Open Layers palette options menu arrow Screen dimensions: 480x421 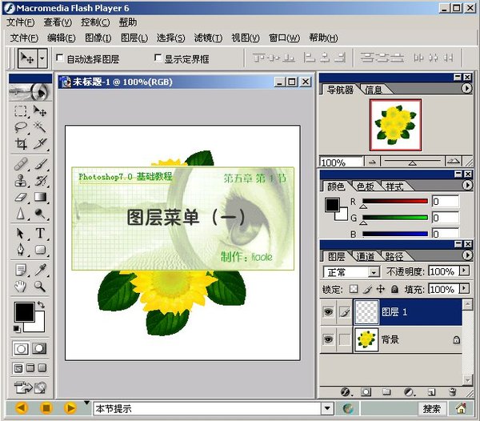[x=467, y=255]
